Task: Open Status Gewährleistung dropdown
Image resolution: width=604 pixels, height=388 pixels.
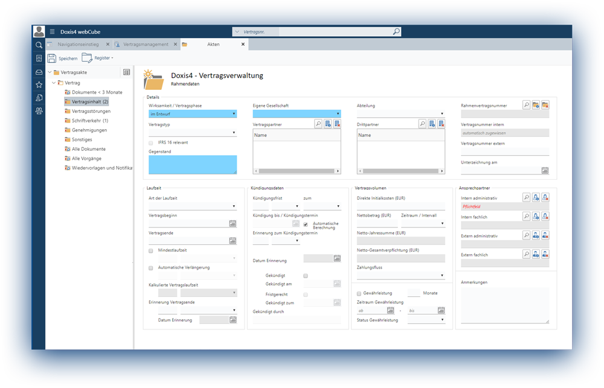Action: [426, 319]
